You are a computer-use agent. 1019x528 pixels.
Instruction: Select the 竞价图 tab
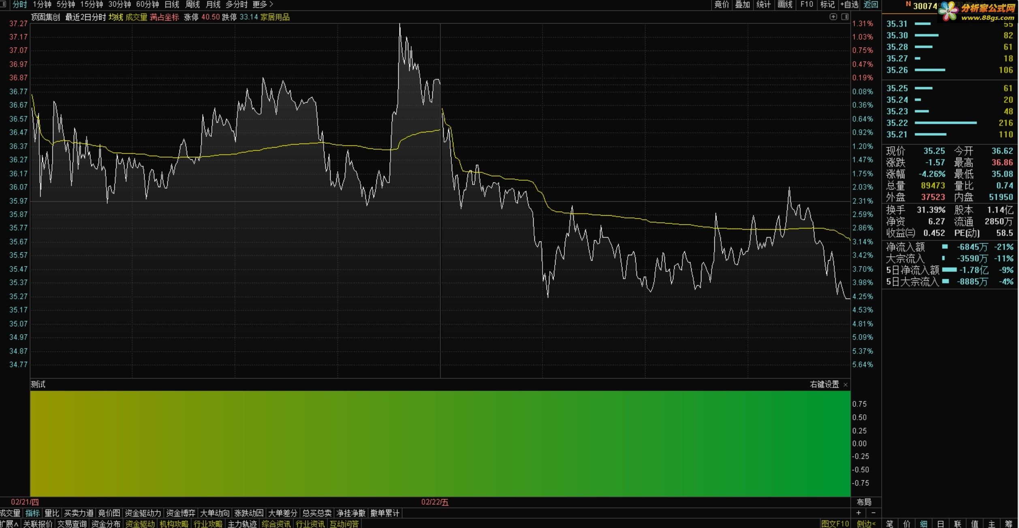[109, 513]
